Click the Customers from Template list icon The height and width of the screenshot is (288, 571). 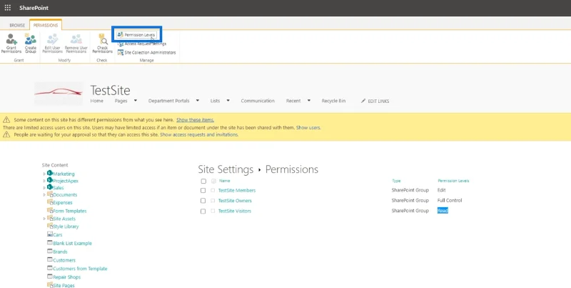(x=50, y=268)
